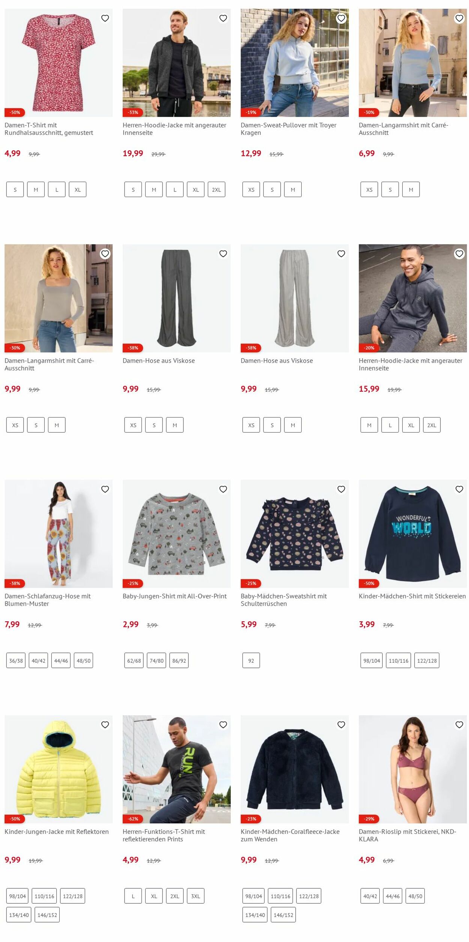
Task: Choose size 146/152 for Kinder-Jungen-Jacke
Action: point(47,915)
